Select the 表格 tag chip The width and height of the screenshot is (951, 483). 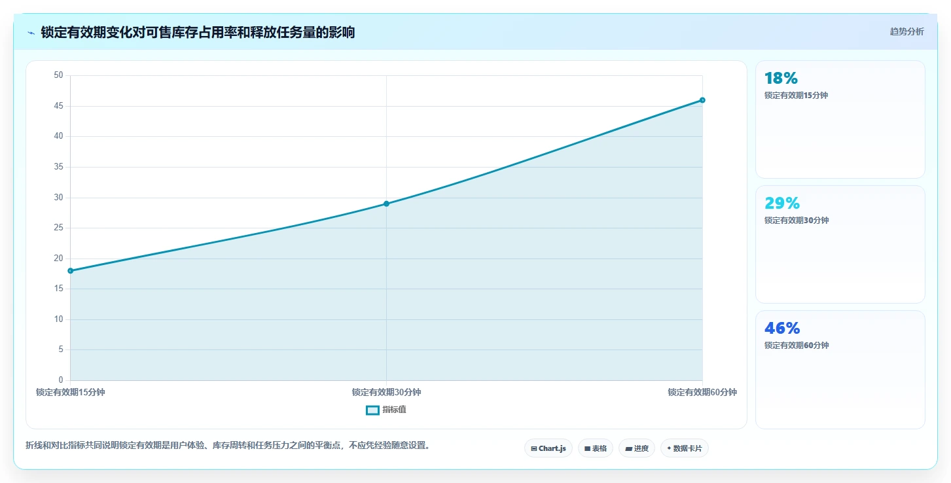click(596, 448)
